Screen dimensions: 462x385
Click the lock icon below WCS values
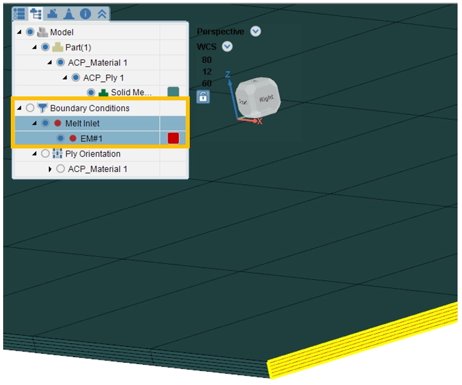pos(202,97)
